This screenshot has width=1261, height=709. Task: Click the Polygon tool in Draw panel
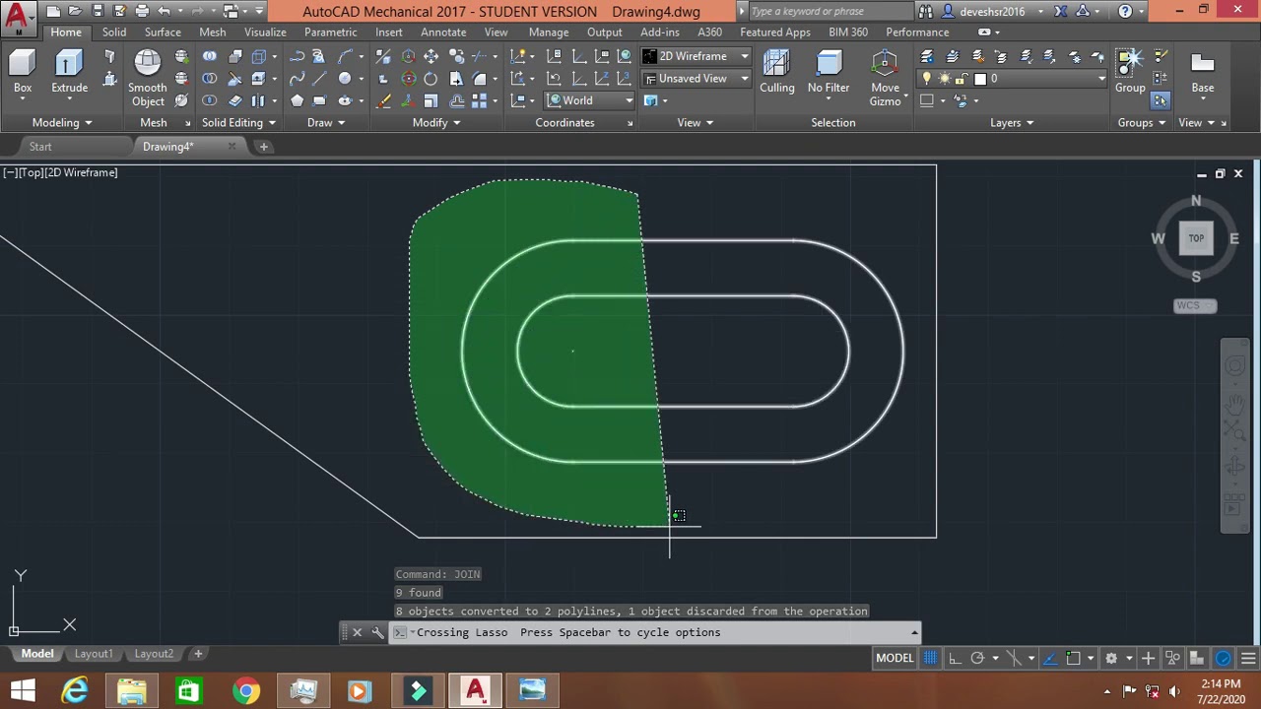pyautogui.click(x=297, y=100)
